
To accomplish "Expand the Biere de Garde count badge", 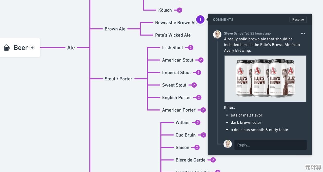I will point(213,160).
